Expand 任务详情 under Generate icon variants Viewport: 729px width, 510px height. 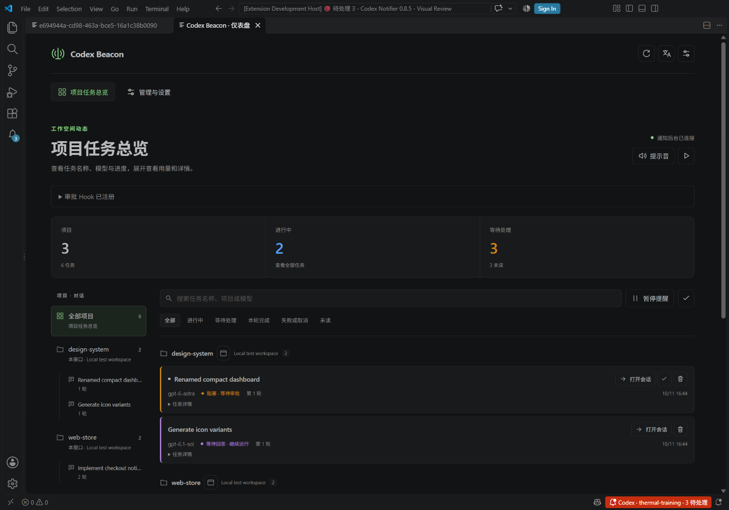(180, 455)
